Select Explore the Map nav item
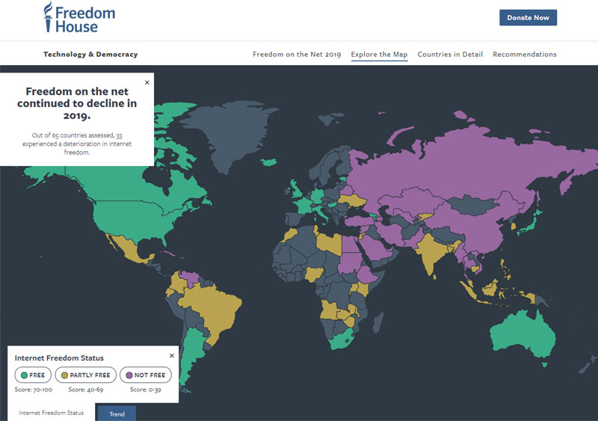 tap(379, 55)
